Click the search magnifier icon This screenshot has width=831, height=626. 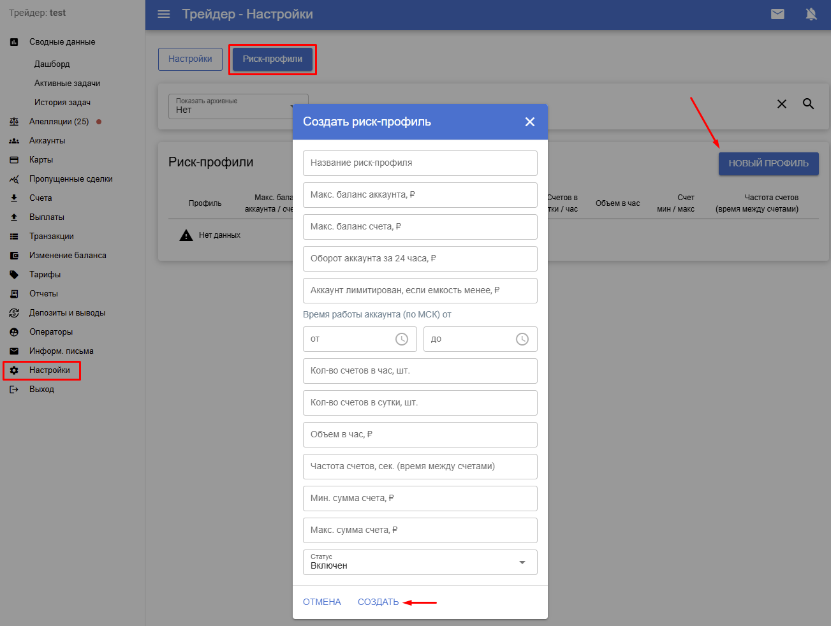[808, 104]
